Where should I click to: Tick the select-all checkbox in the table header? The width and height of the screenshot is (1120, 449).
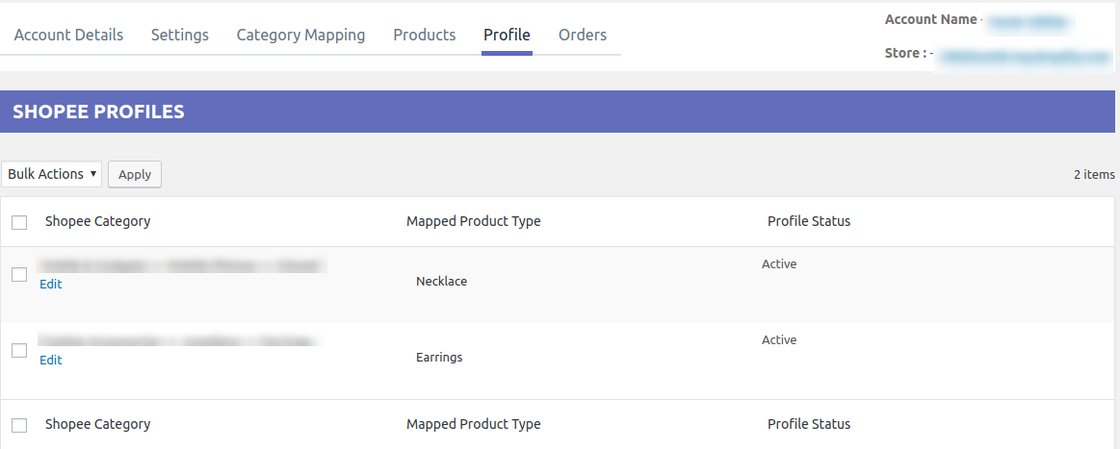[x=19, y=222]
